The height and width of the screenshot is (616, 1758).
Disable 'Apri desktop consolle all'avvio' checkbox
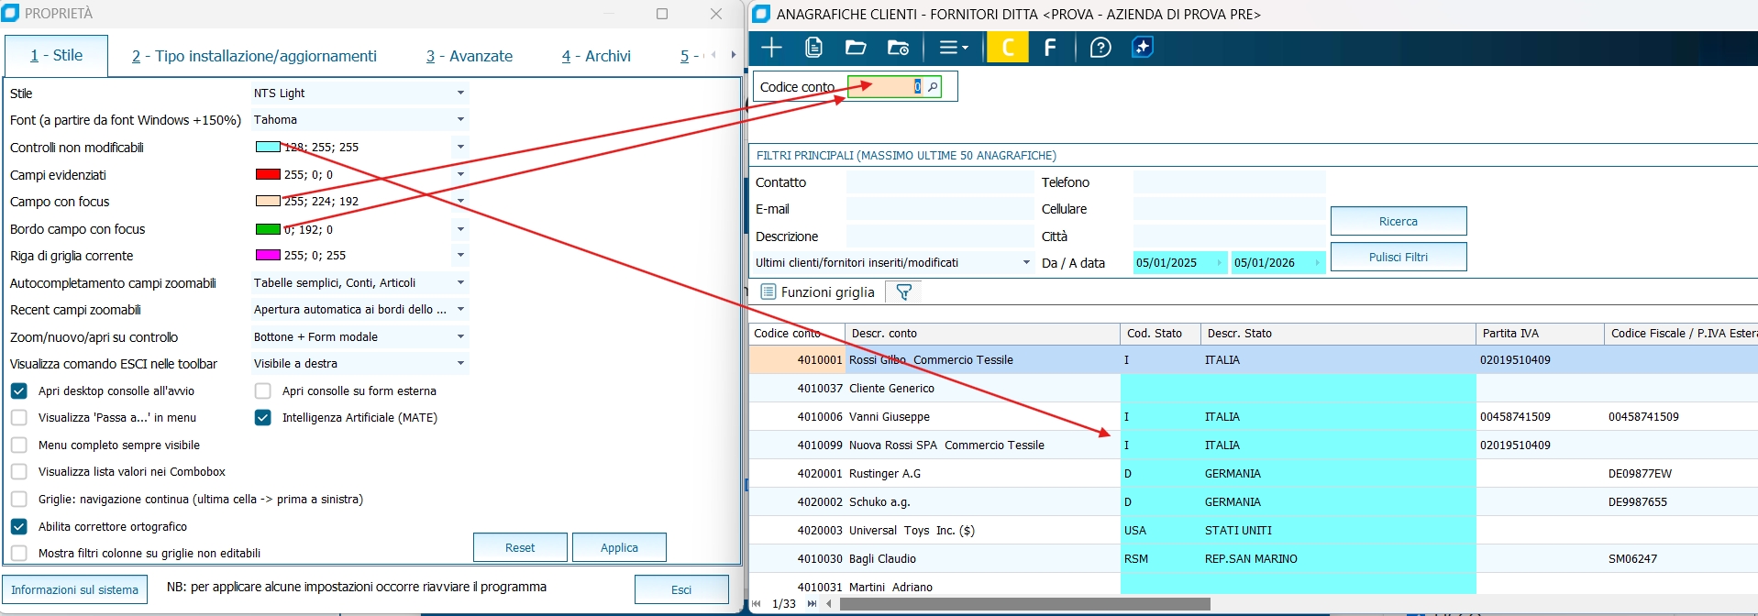pyautogui.click(x=19, y=391)
